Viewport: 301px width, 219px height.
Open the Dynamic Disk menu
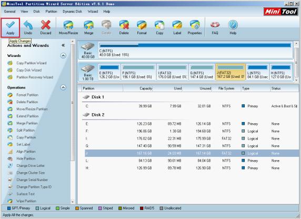click(x=72, y=12)
